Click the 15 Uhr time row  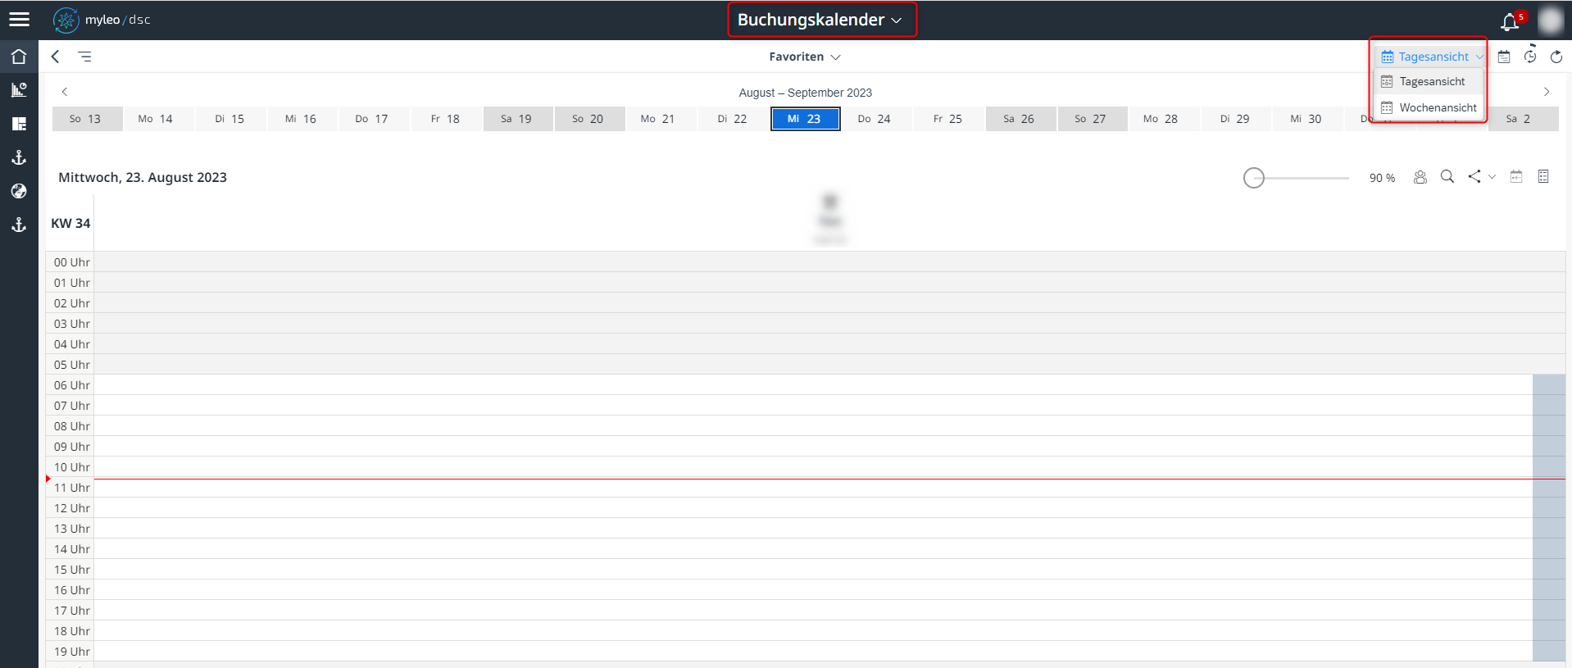pos(806,570)
